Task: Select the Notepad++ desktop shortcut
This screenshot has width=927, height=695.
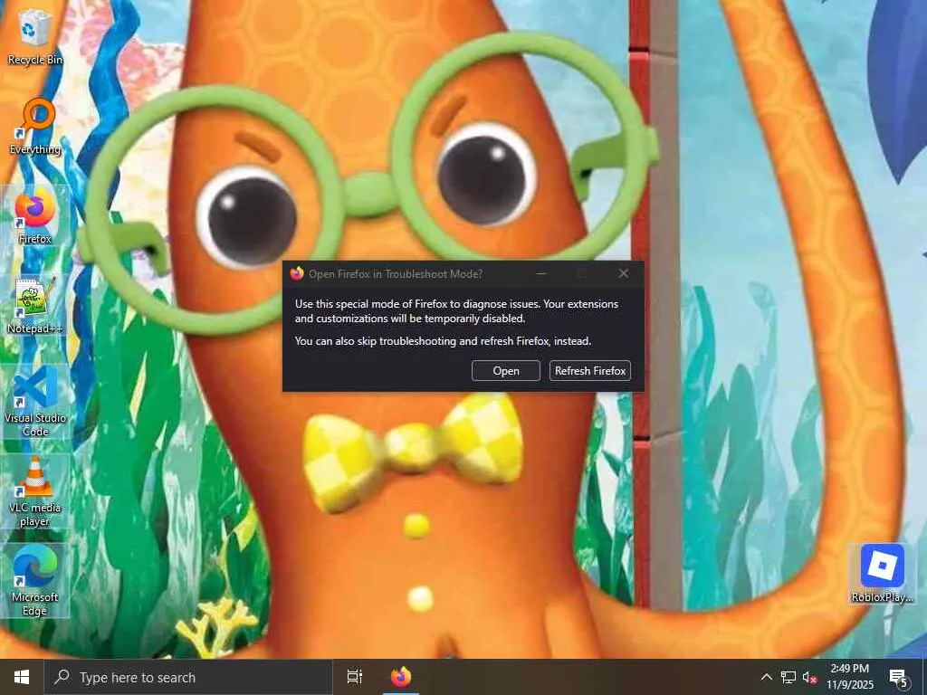Action: [x=34, y=305]
